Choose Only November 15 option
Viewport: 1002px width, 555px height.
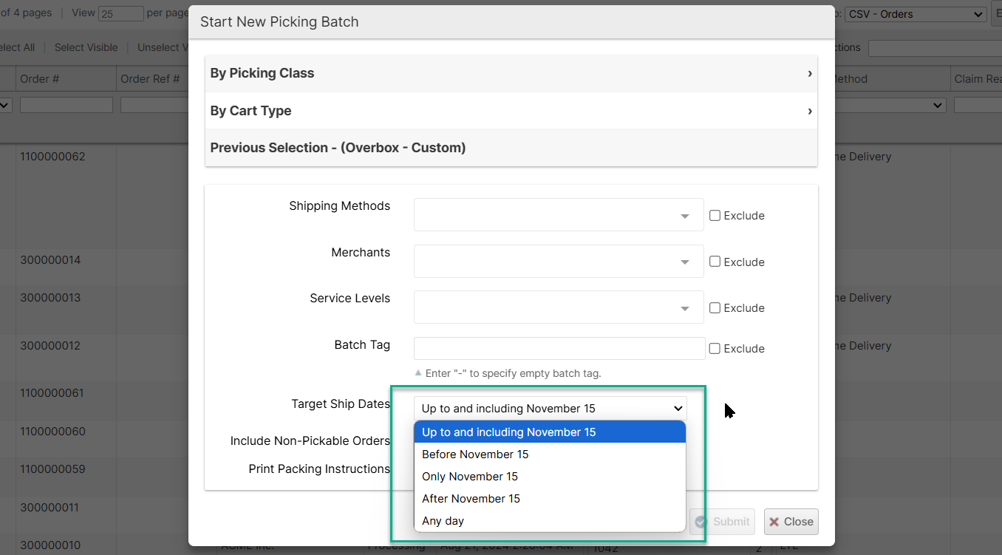click(470, 477)
